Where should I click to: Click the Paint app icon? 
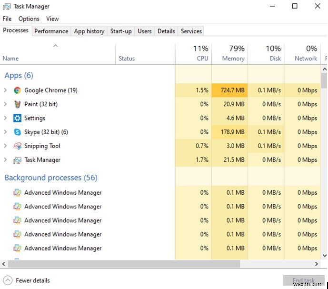[x=17, y=104]
